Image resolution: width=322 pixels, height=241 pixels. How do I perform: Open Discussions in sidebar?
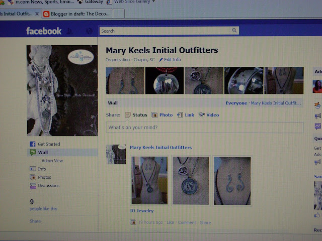pos(49,185)
